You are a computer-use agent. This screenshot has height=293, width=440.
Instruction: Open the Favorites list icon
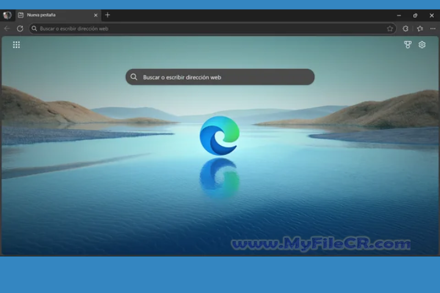pos(420,29)
